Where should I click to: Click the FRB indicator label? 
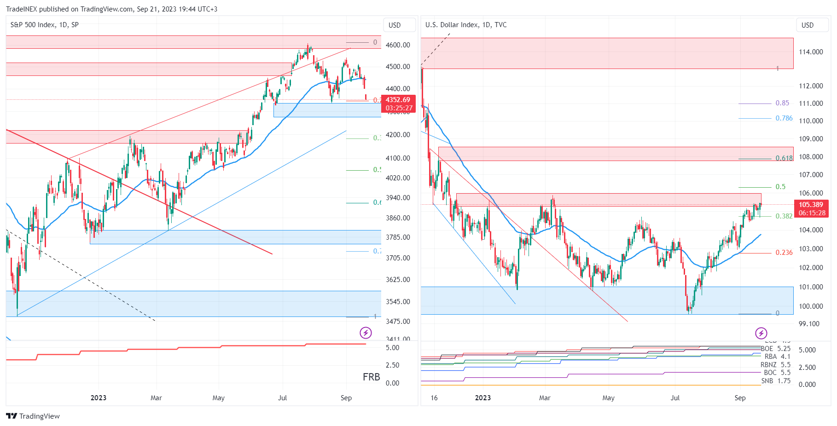click(372, 377)
